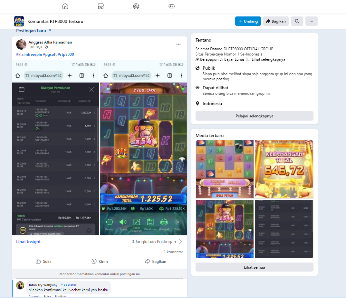Click Intan Try Wahyuny's comment avatar
The image size is (346, 298).
[20, 285]
